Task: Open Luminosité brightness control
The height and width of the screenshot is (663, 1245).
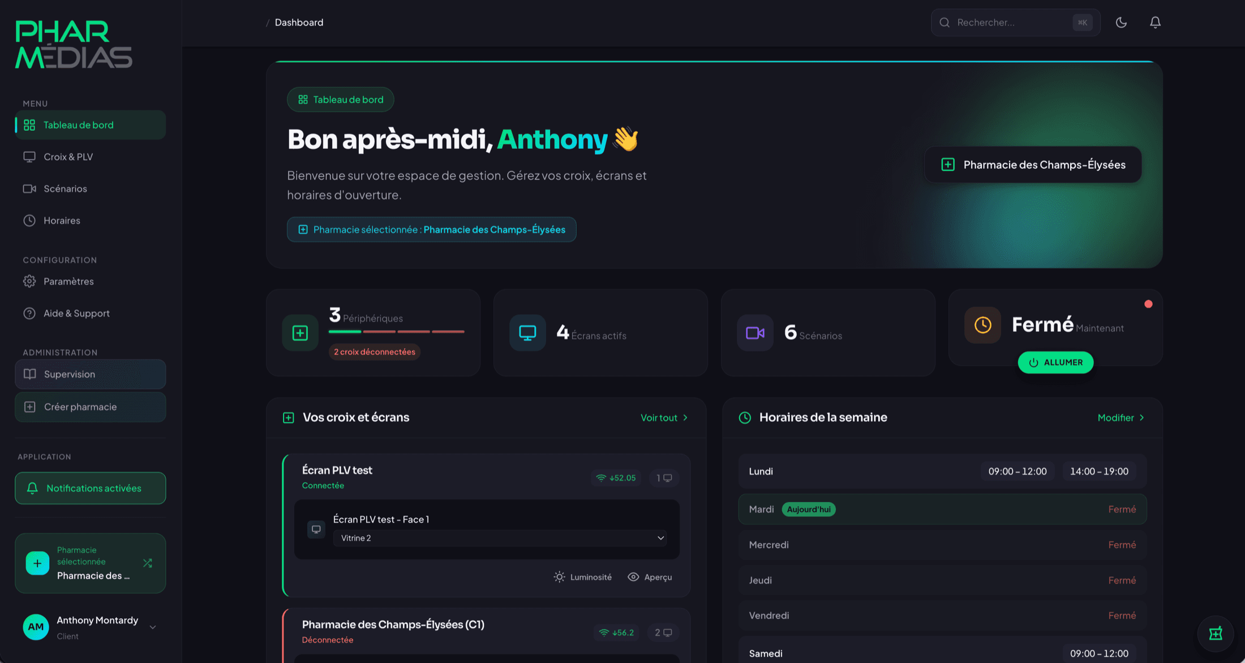Action: point(583,577)
